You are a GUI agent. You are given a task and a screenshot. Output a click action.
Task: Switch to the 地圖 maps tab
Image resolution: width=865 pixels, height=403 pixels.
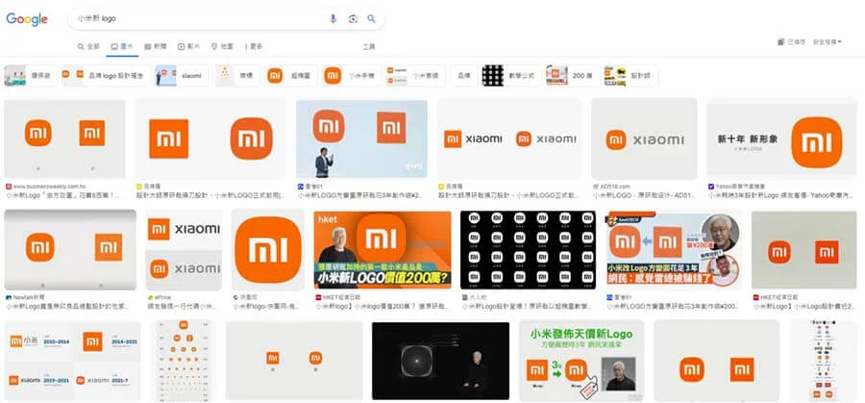(222, 46)
